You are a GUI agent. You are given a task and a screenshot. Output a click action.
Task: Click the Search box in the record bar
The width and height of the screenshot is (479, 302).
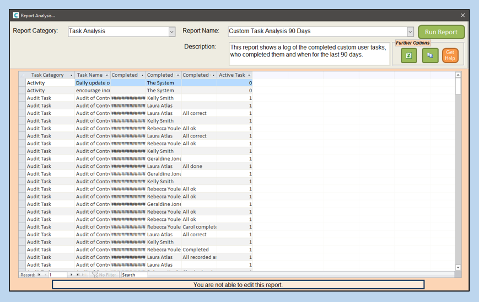tap(133, 274)
